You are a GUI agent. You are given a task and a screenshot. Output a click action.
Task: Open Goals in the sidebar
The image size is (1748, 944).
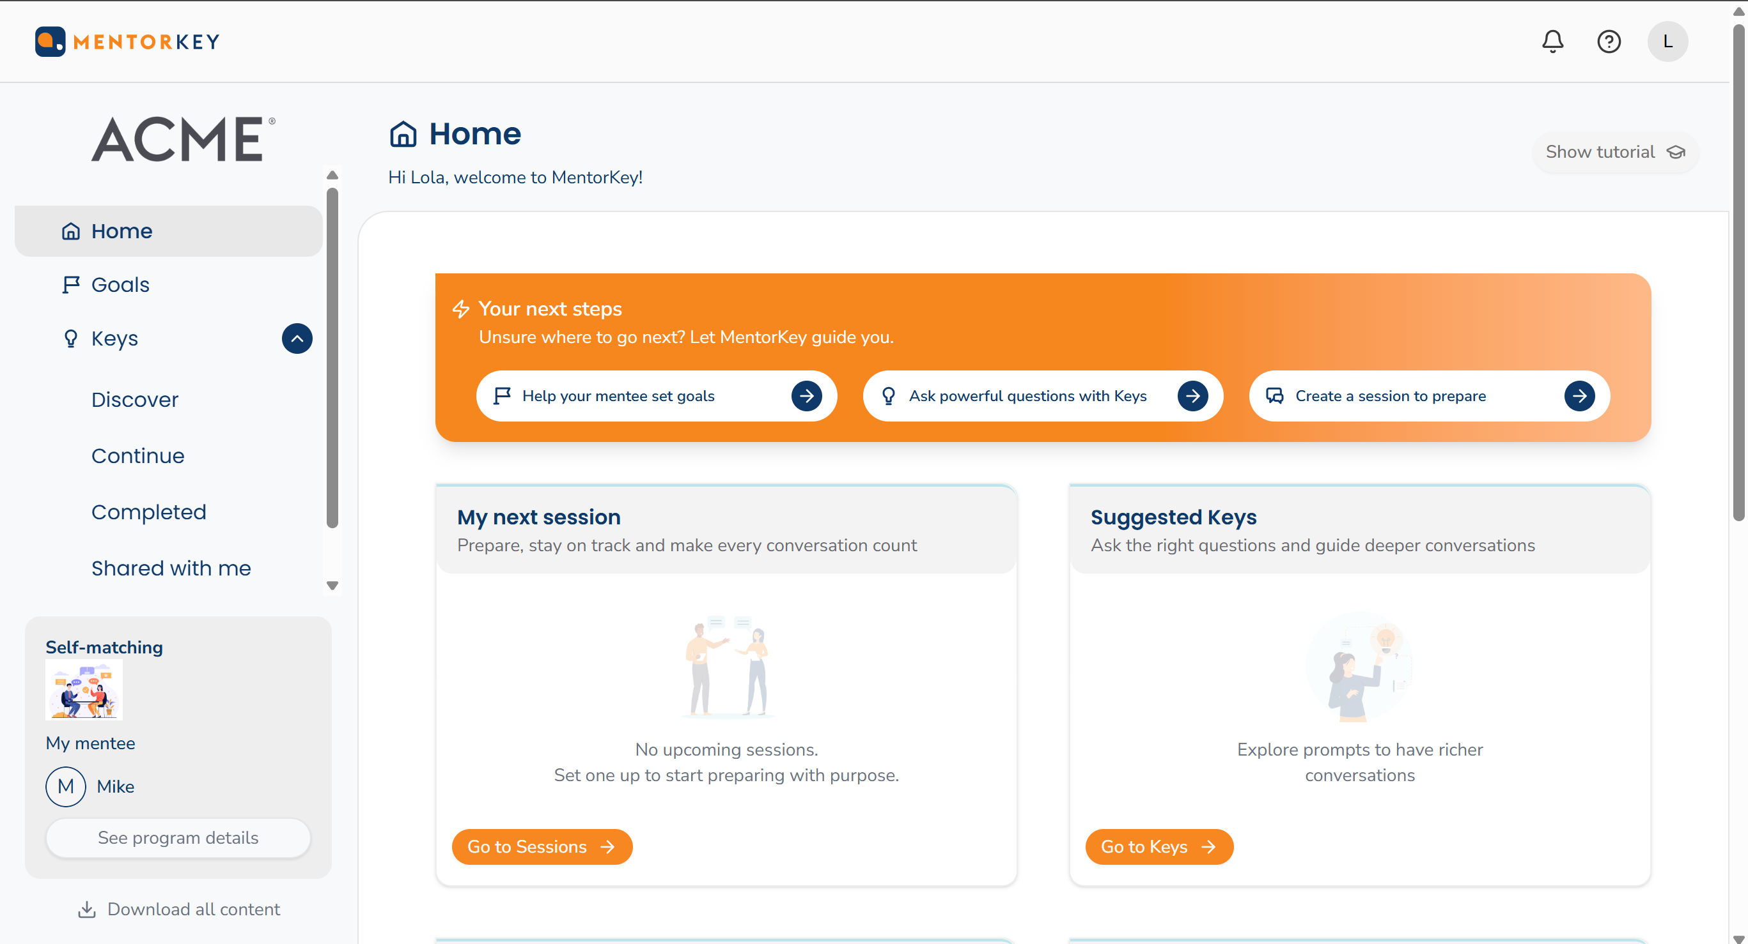pos(120,285)
